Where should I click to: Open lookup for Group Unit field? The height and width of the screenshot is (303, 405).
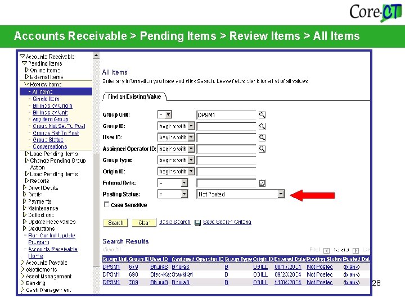[x=262, y=115]
